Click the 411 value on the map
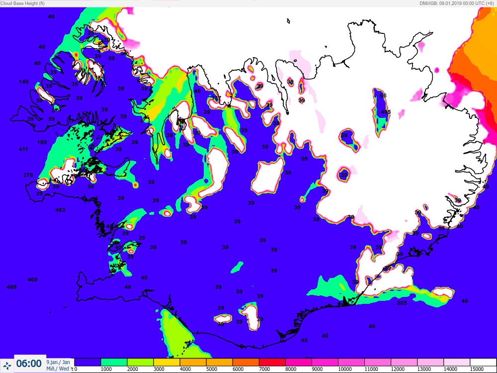This screenshot has height=373, width=497. (23, 149)
